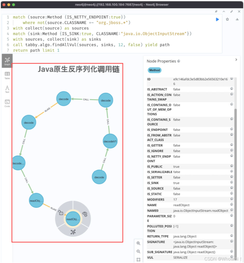
Task: Copy the IS_SERIALIZABLE property value
Action: [232, 171]
